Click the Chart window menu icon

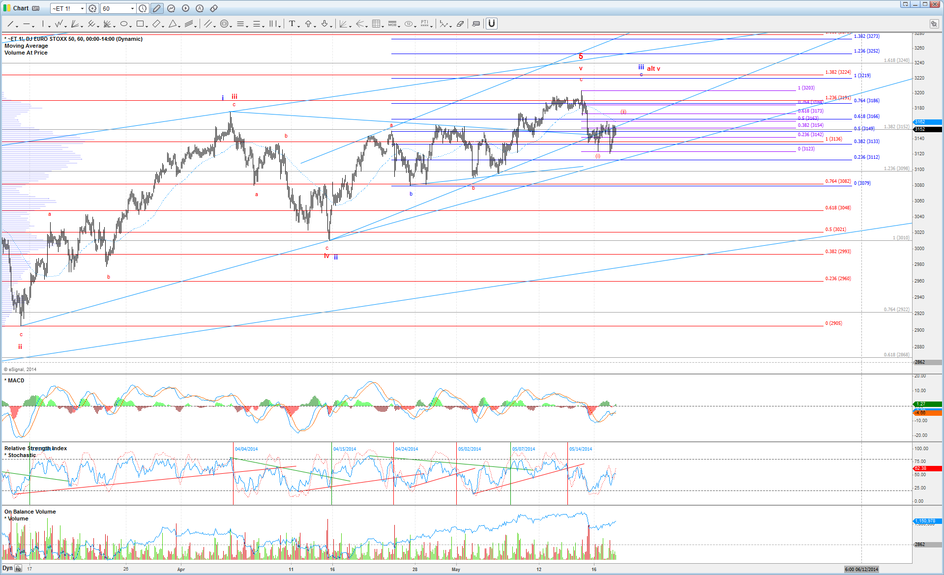7,8
